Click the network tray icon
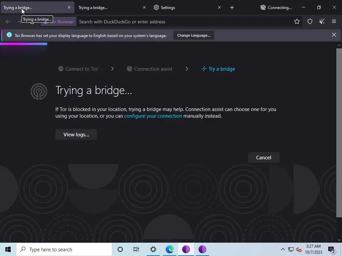342x256 pixels. tap(291, 249)
